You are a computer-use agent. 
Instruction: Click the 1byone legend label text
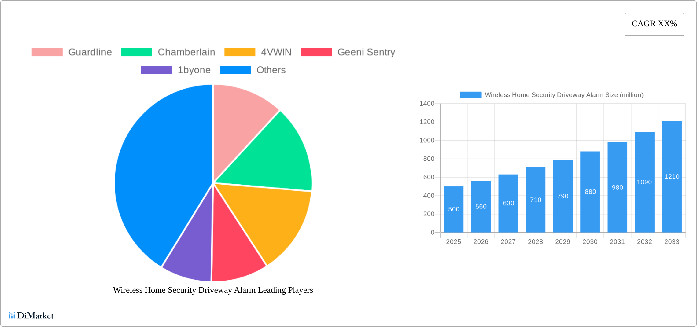click(x=194, y=70)
